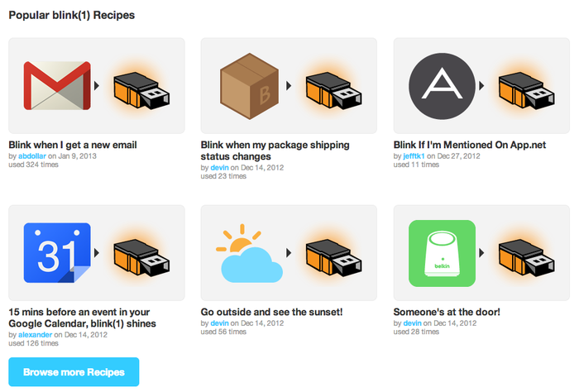579x392 pixels.
Task: Visit the alexander author profile link
Action: click(x=35, y=334)
